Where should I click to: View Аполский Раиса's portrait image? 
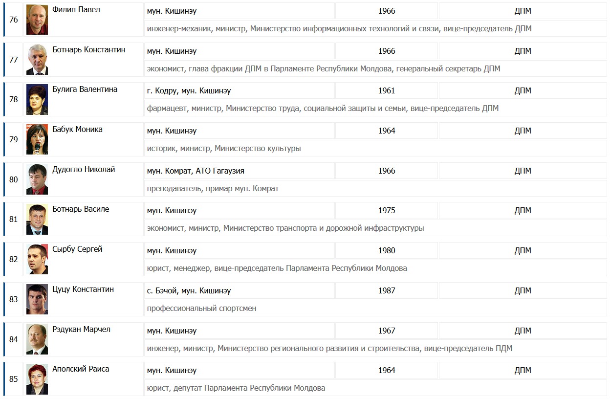37,379
